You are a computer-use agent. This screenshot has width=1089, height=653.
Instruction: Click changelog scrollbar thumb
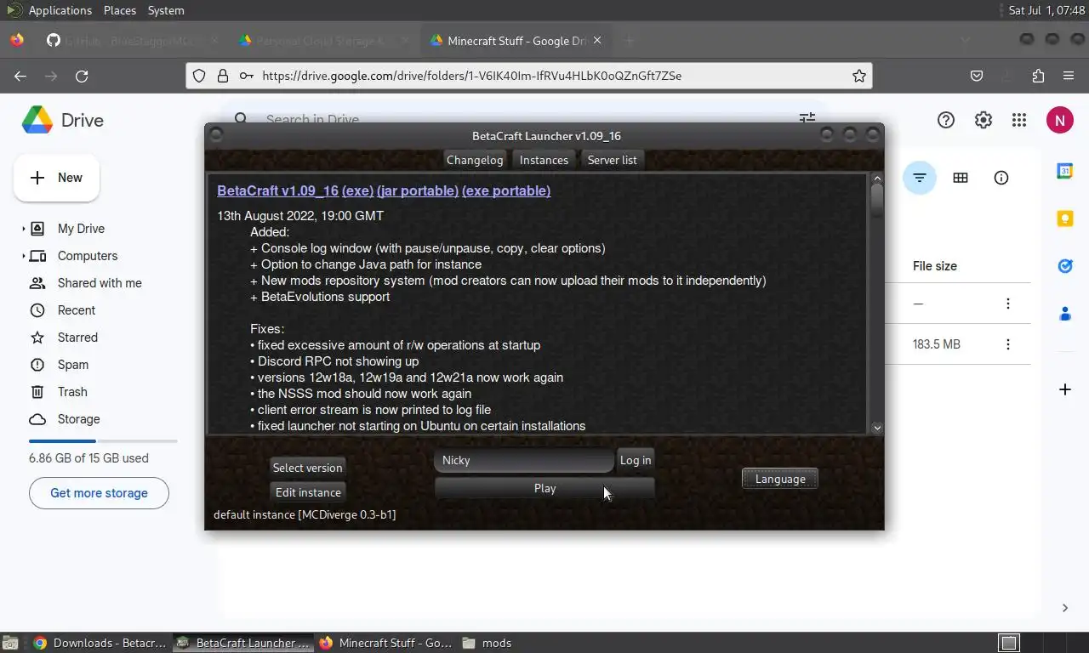point(877,202)
